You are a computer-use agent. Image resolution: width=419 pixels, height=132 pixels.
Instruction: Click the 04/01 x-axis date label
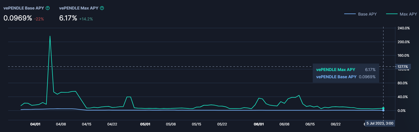point(35,124)
